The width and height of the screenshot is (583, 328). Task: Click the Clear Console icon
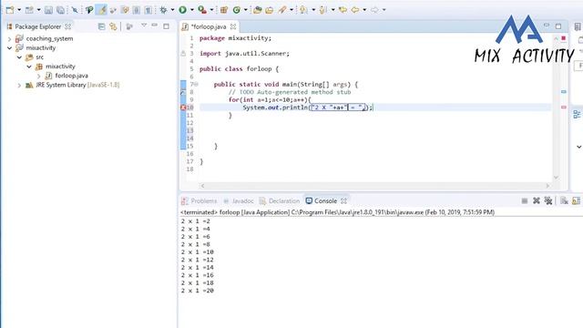coord(564,200)
